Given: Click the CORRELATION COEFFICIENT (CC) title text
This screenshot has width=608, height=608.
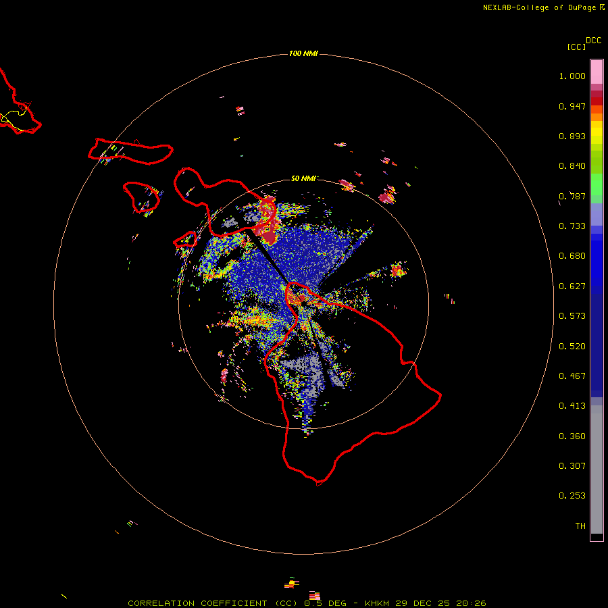Looking at the screenshot, I should pos(213,603).
